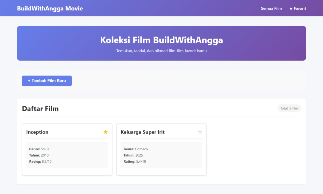323x194 pixels.
Task: Click the Tahun 2025 line
Action: pyautogui.click(x=133, y=155)
